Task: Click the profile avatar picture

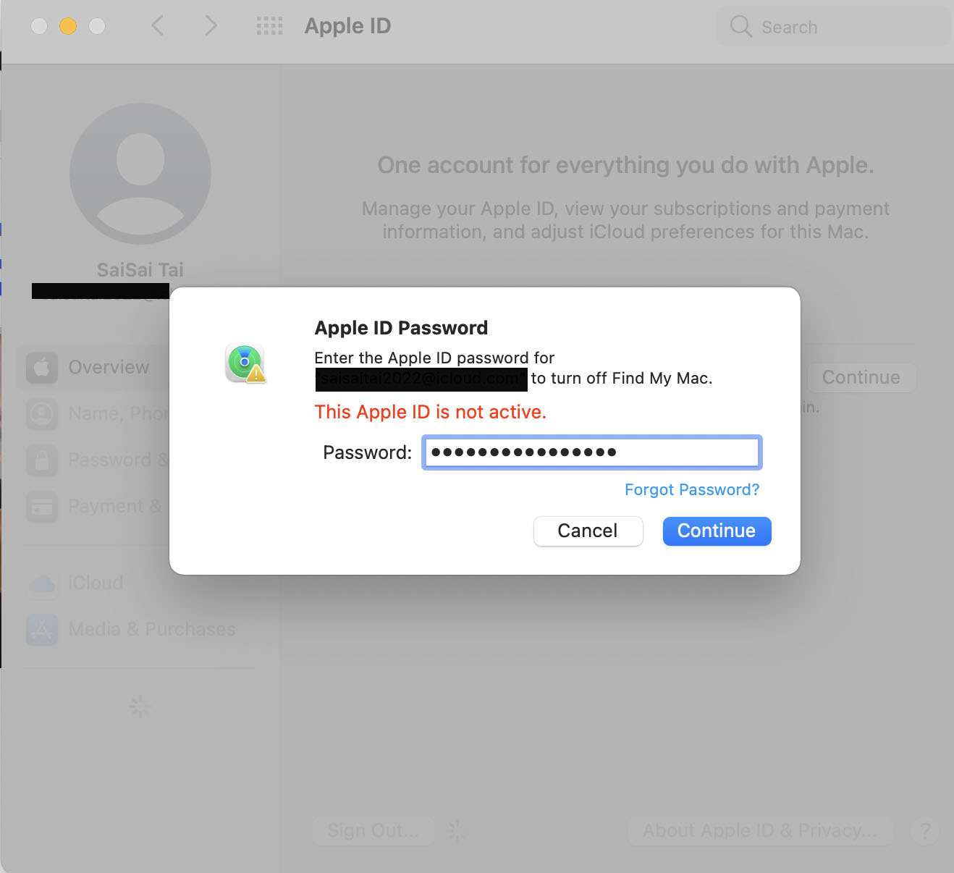Action: (x=140, y=174)
